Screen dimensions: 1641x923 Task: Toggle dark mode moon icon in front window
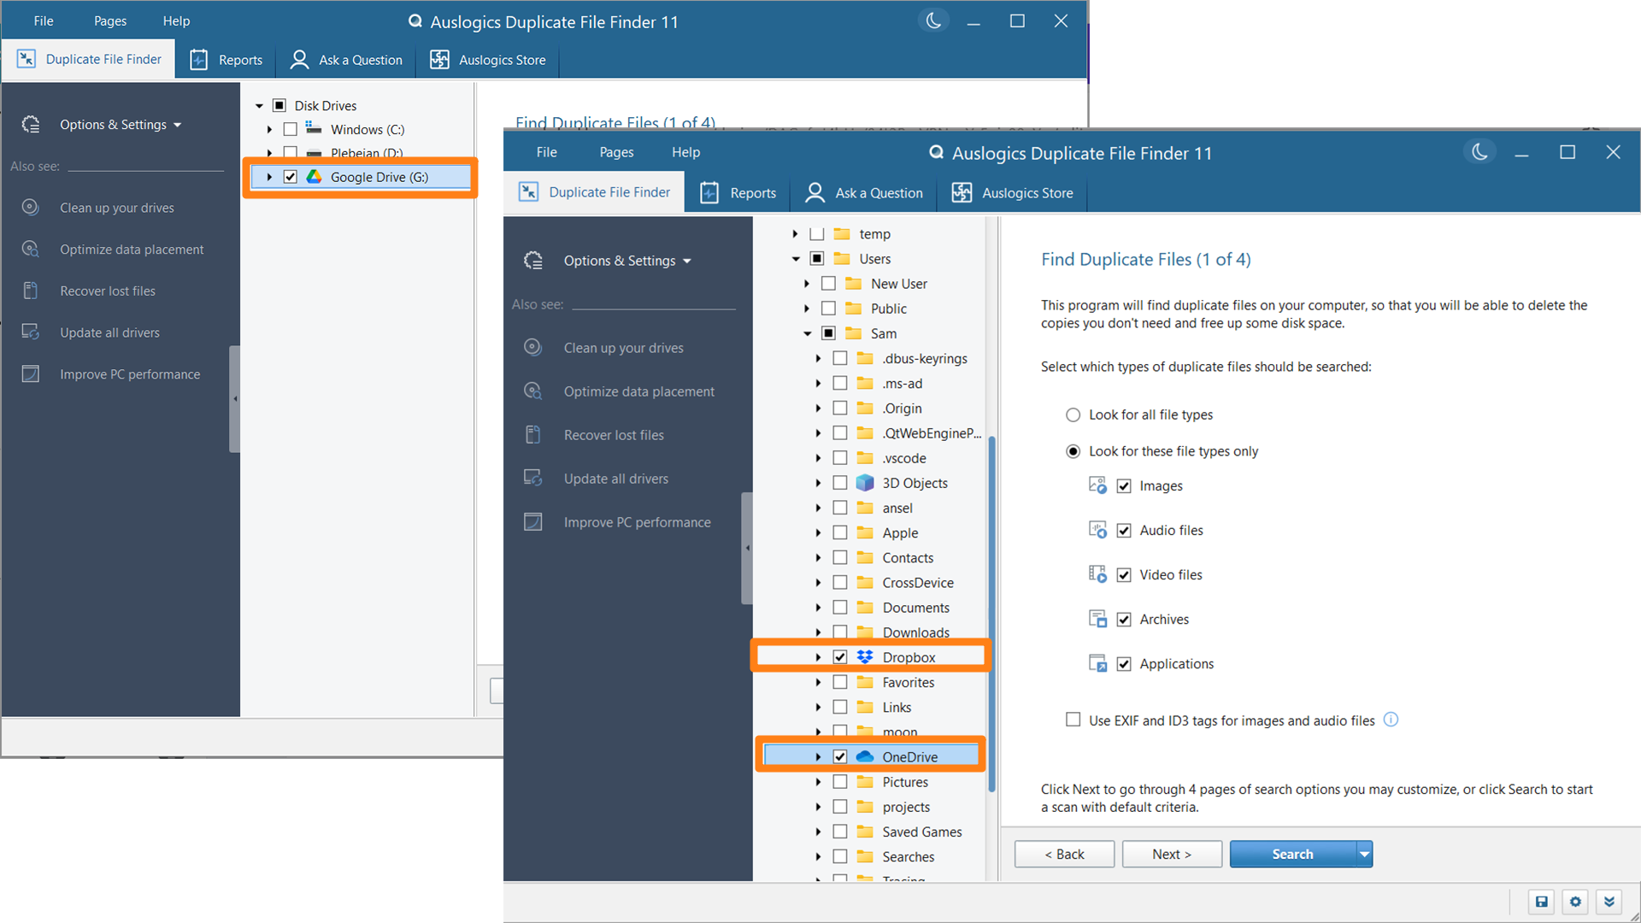tap(1479, 152)
